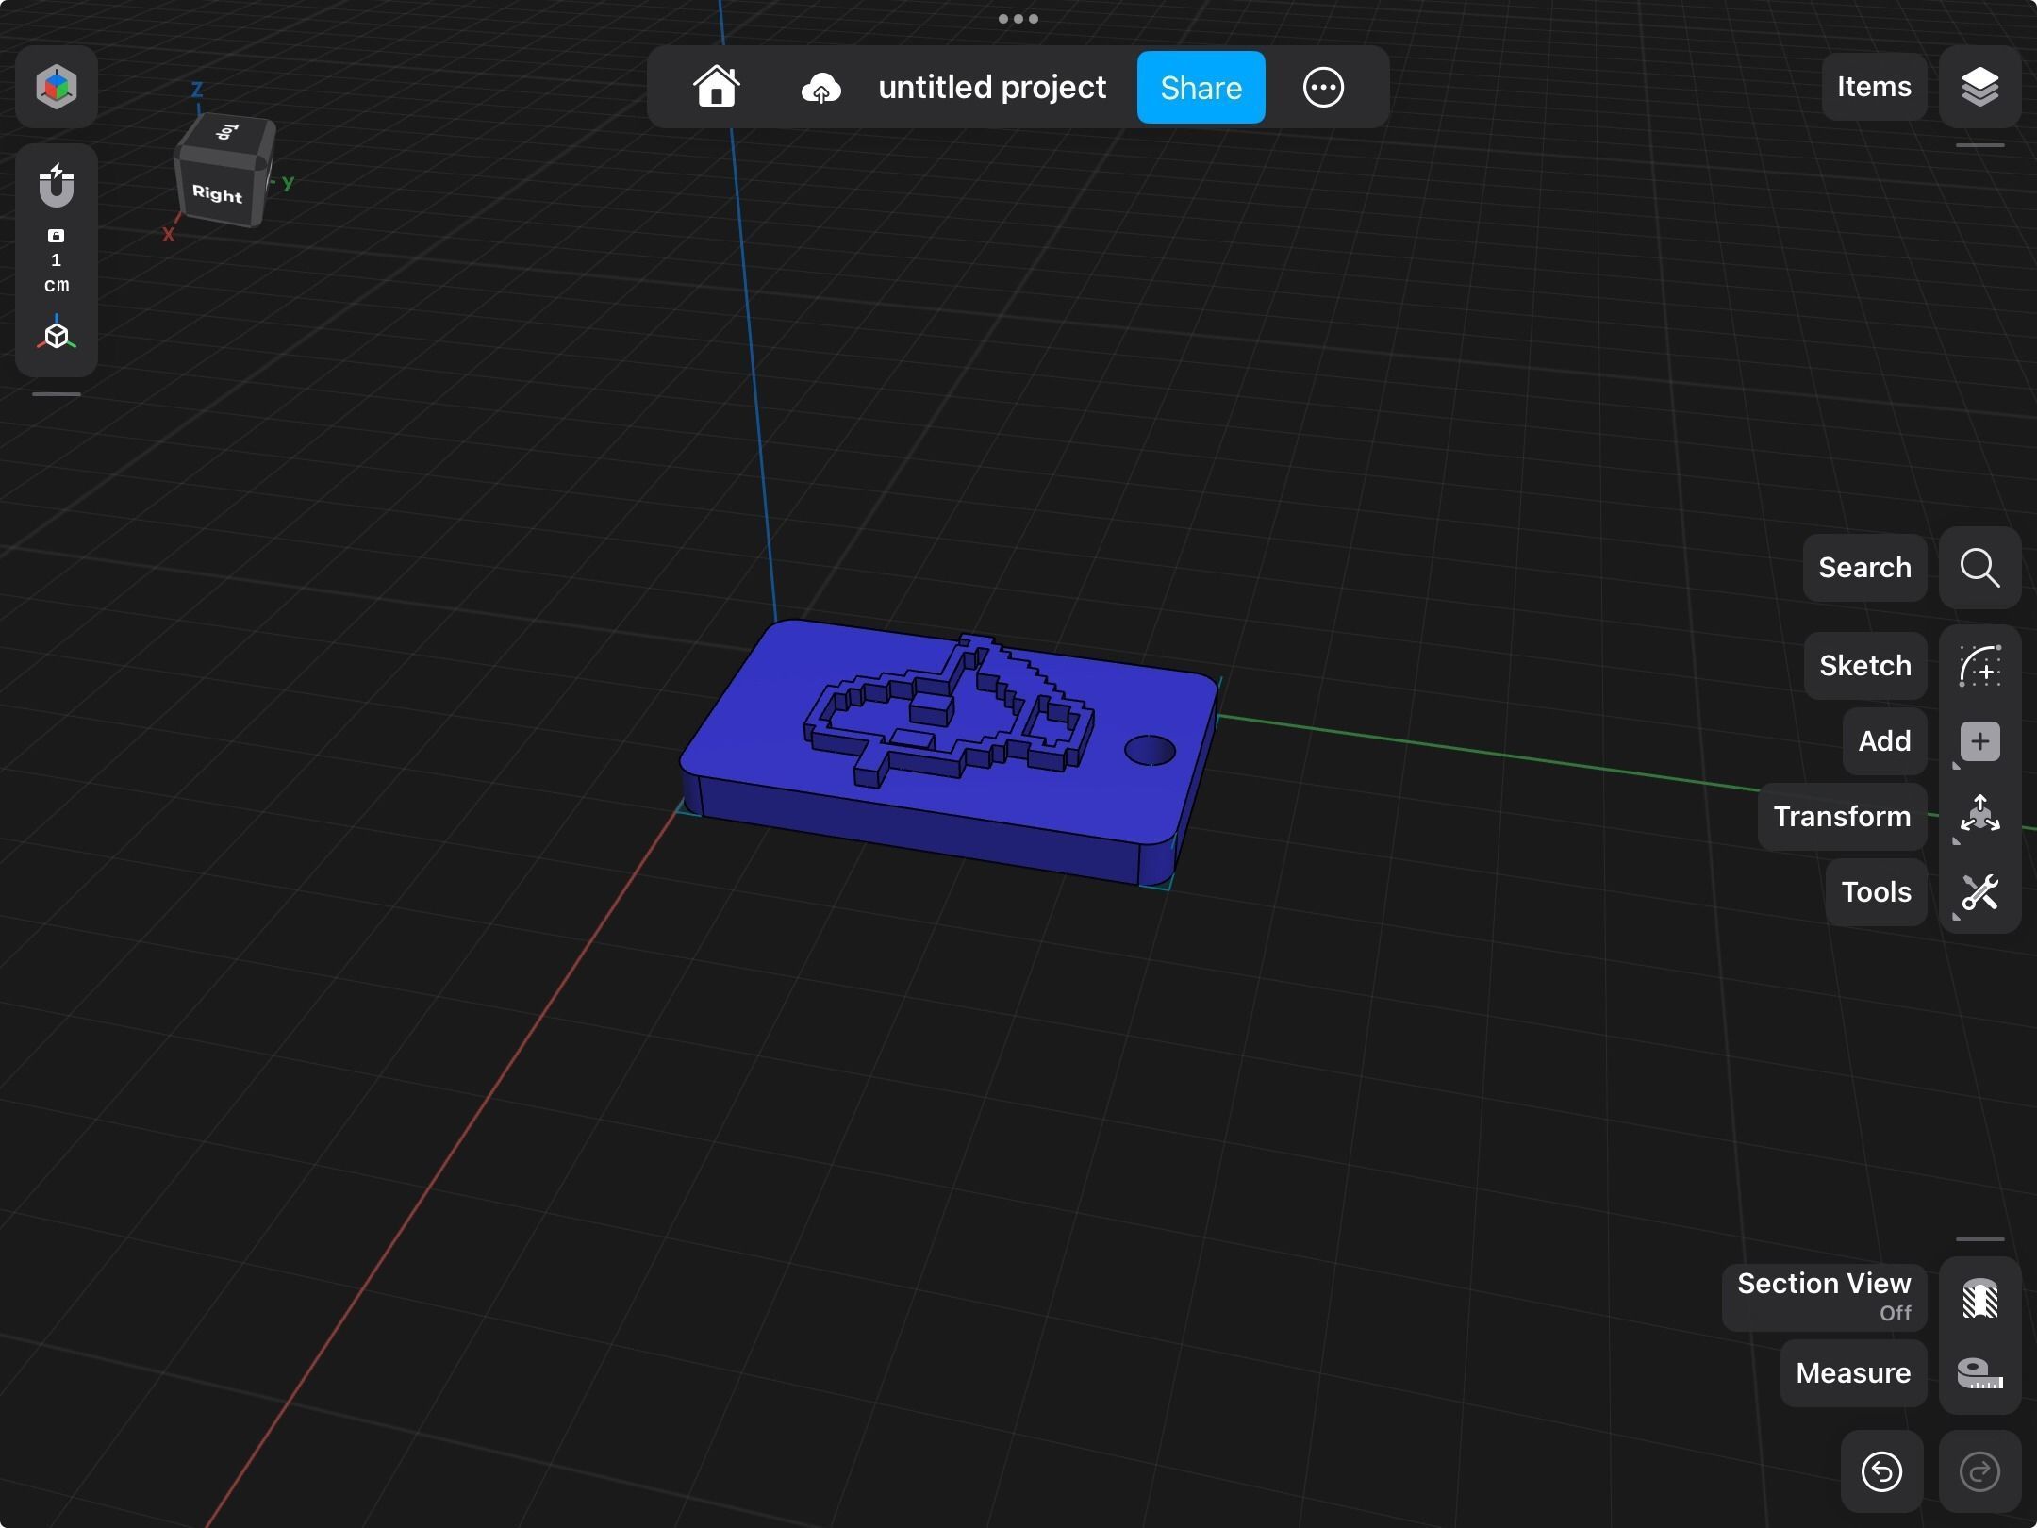
Task: Open the Items layers stack icon
Action: pos(1979,87)
